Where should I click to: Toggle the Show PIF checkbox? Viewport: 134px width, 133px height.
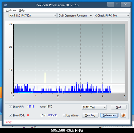(x=10, y=107)
